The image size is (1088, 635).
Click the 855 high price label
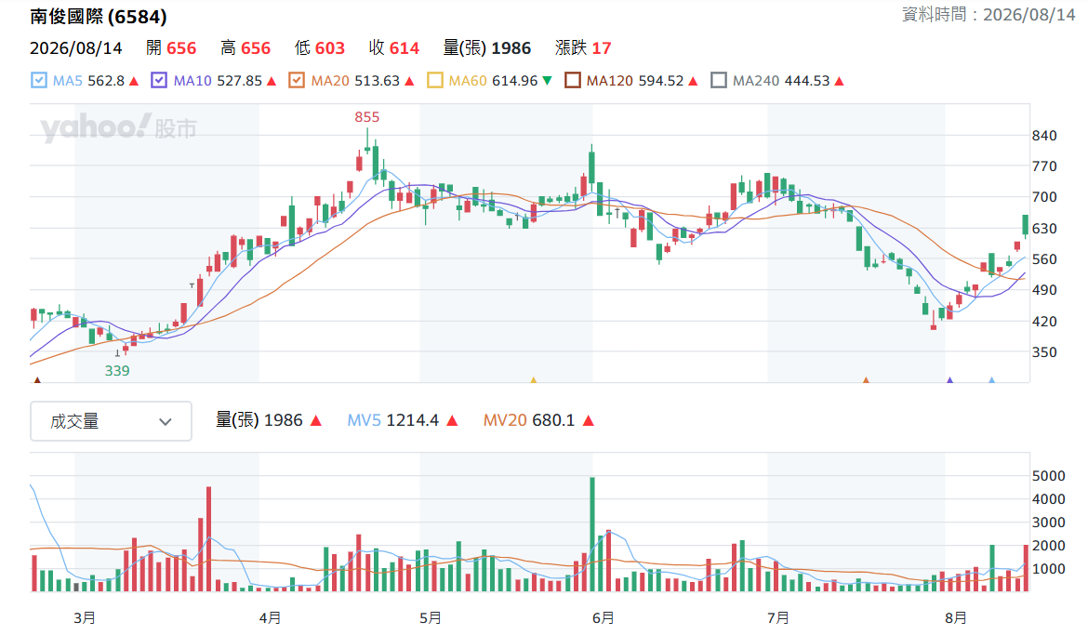pos(367,117)
